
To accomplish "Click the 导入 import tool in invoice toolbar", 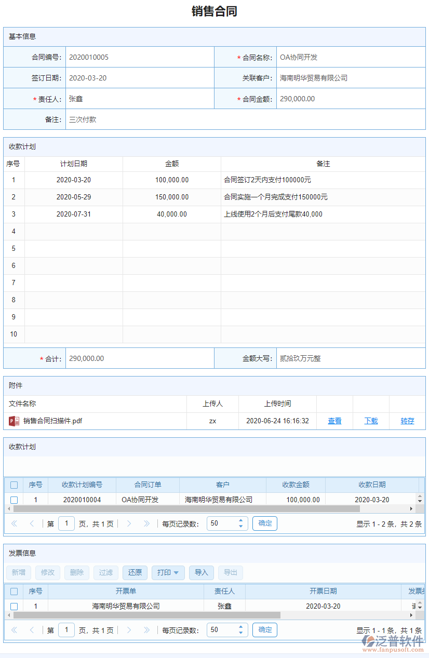I will pyautogui.click(x=202, y=572).
